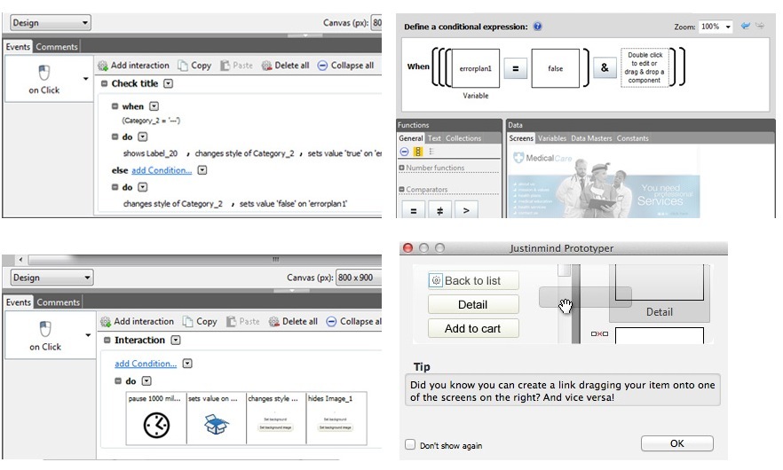Viewport: 783px width, 470px height.
Task: Open the Zoom 100% dropdown
Action: (x=716, y=27)
